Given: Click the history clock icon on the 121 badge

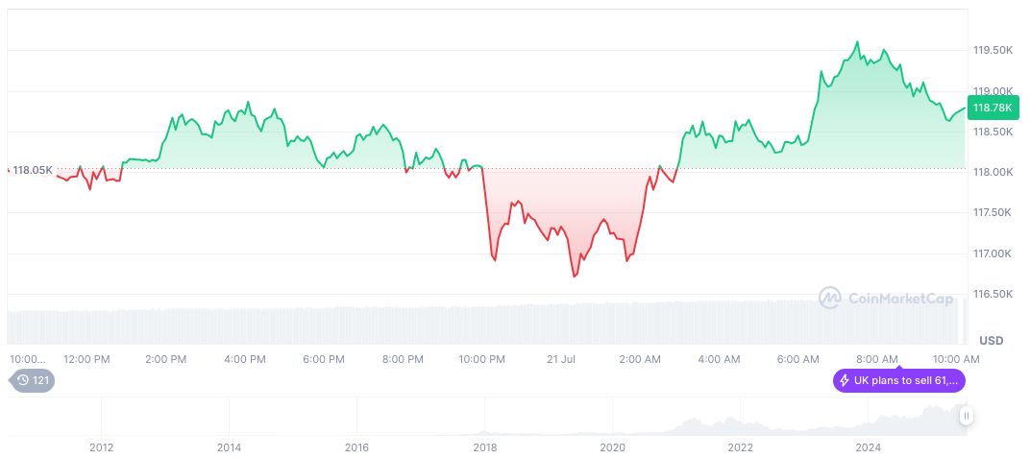Looking at the screenshot, I should coord(23,380).
